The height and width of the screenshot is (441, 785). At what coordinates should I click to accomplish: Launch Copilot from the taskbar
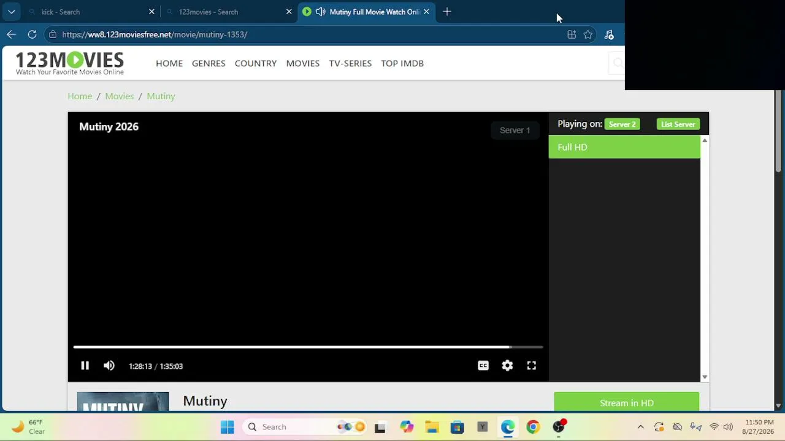tap(407, 427)
